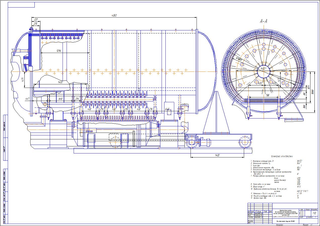Viewport: 320px width, 226px height.
Task: Click the 900 maximum temperature value
Action: coord(298,169)
